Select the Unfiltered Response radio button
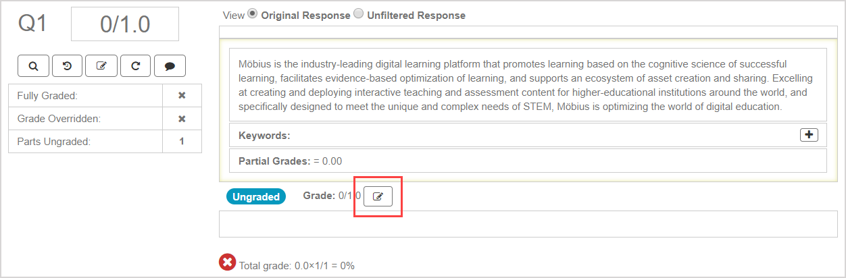 359,13
